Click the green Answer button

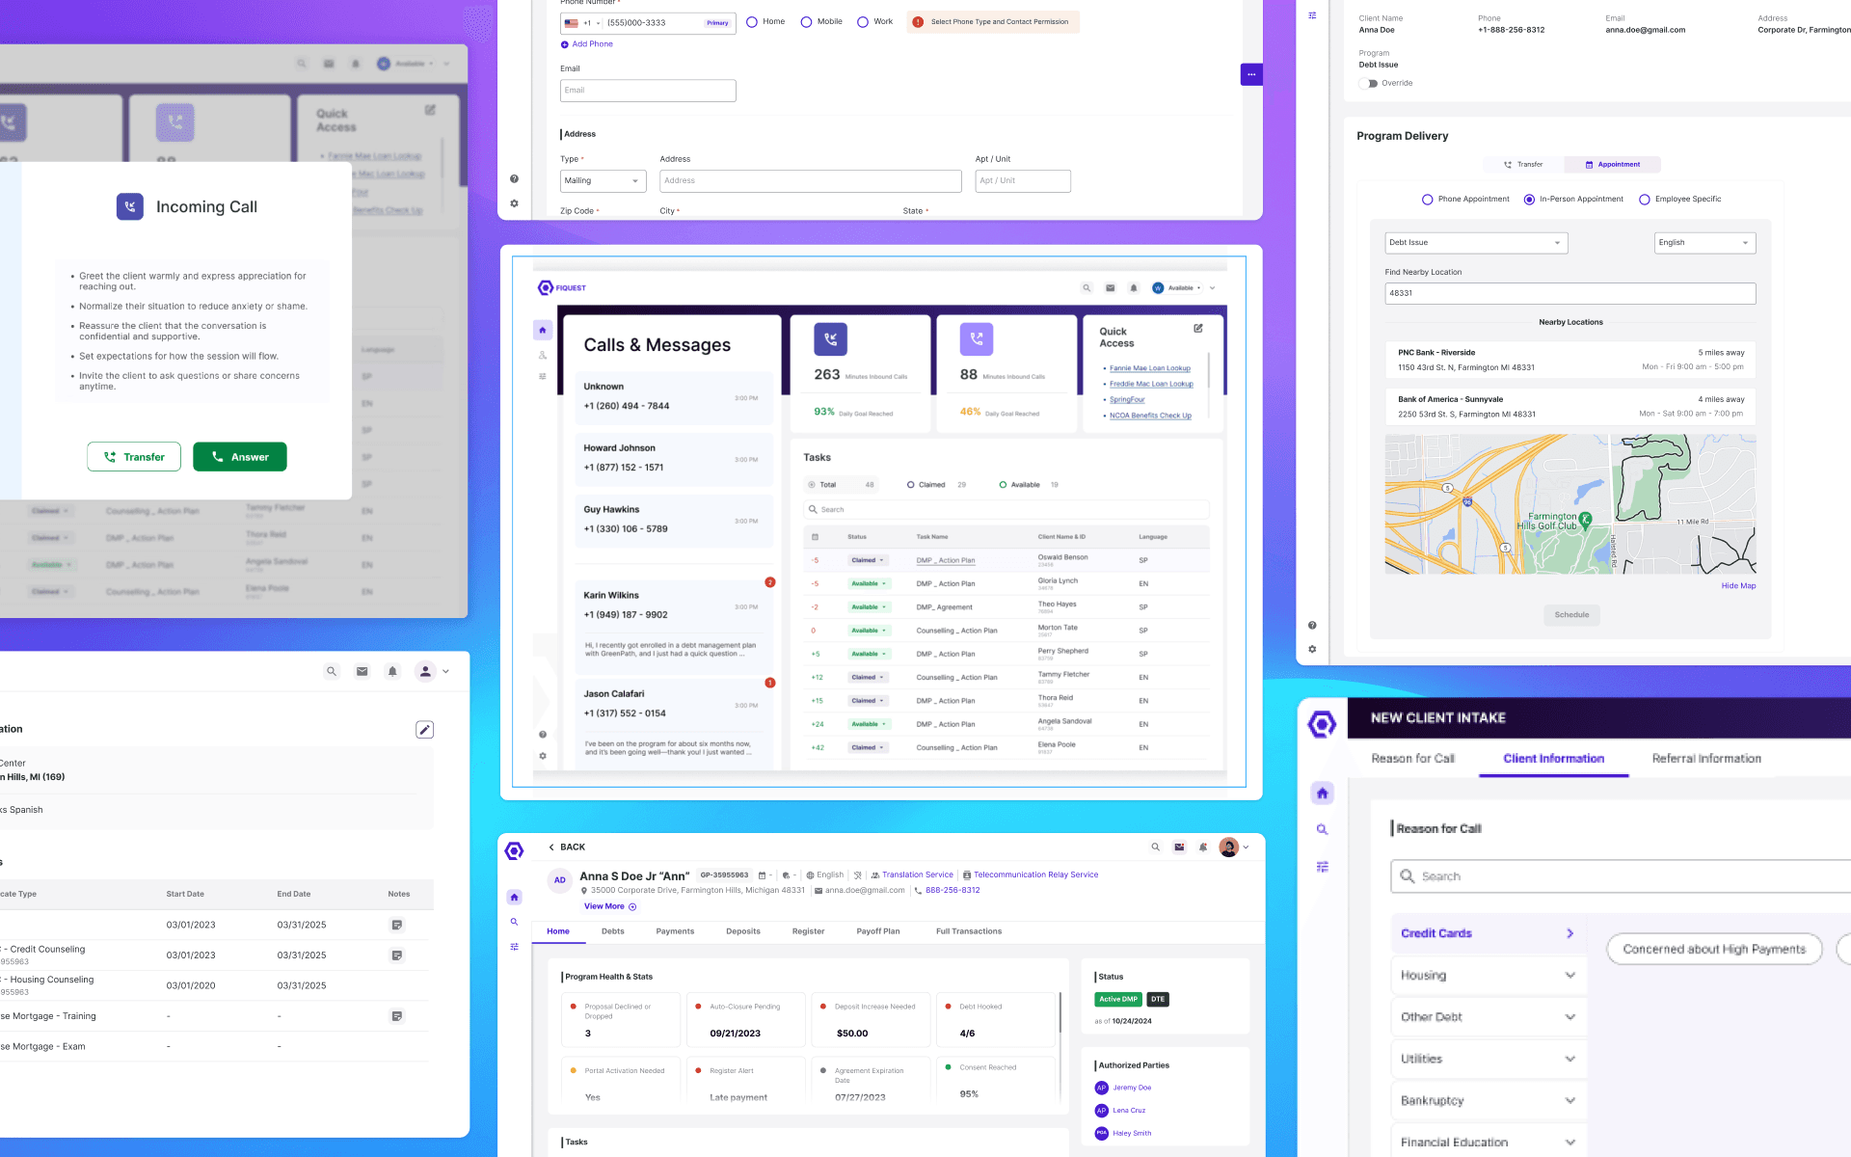click(239, 457)
